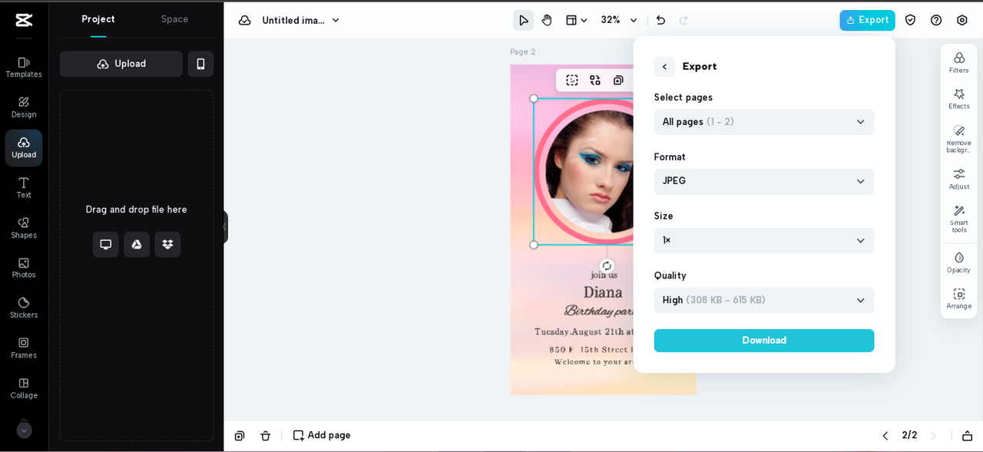
Task: Open Smart tools
Action: click(x=958, y=219)
